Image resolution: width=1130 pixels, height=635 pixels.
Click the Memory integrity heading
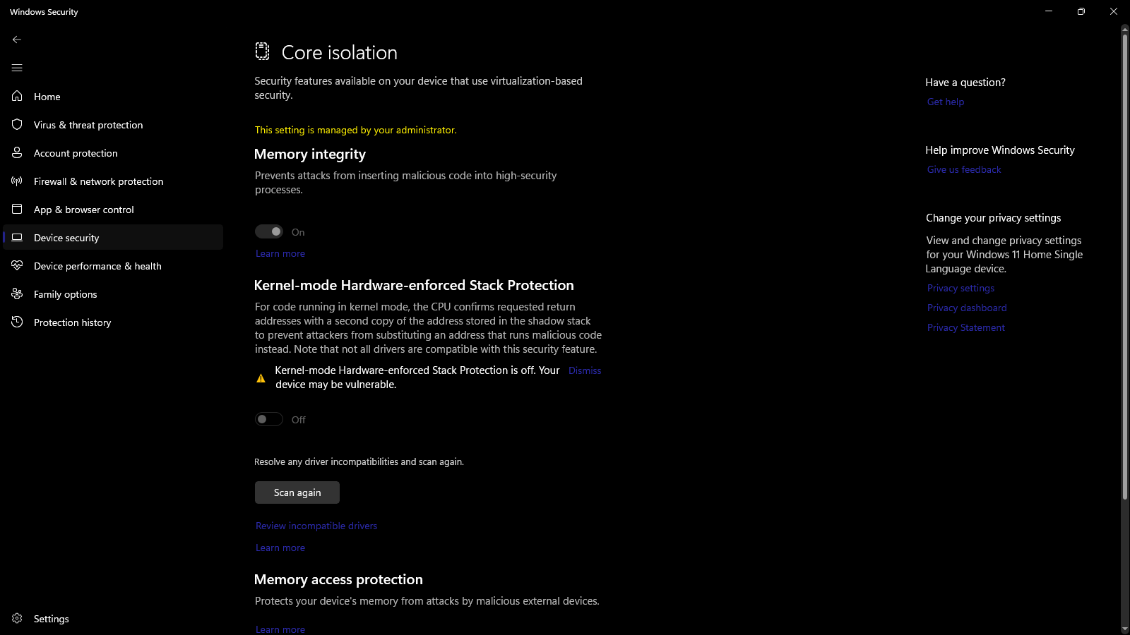tap(310, 154)
